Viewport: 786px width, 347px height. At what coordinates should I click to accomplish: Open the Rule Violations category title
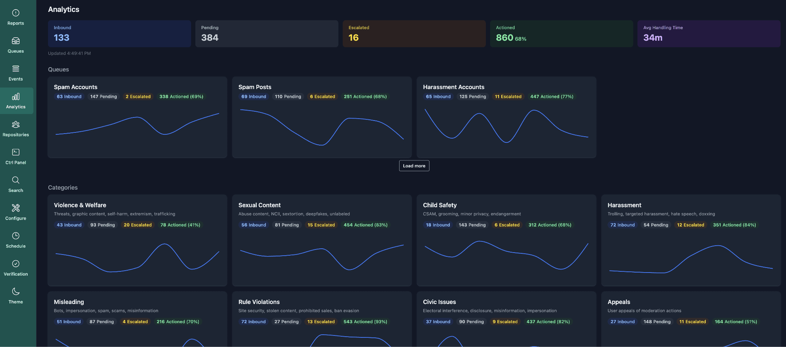[259, 302]
